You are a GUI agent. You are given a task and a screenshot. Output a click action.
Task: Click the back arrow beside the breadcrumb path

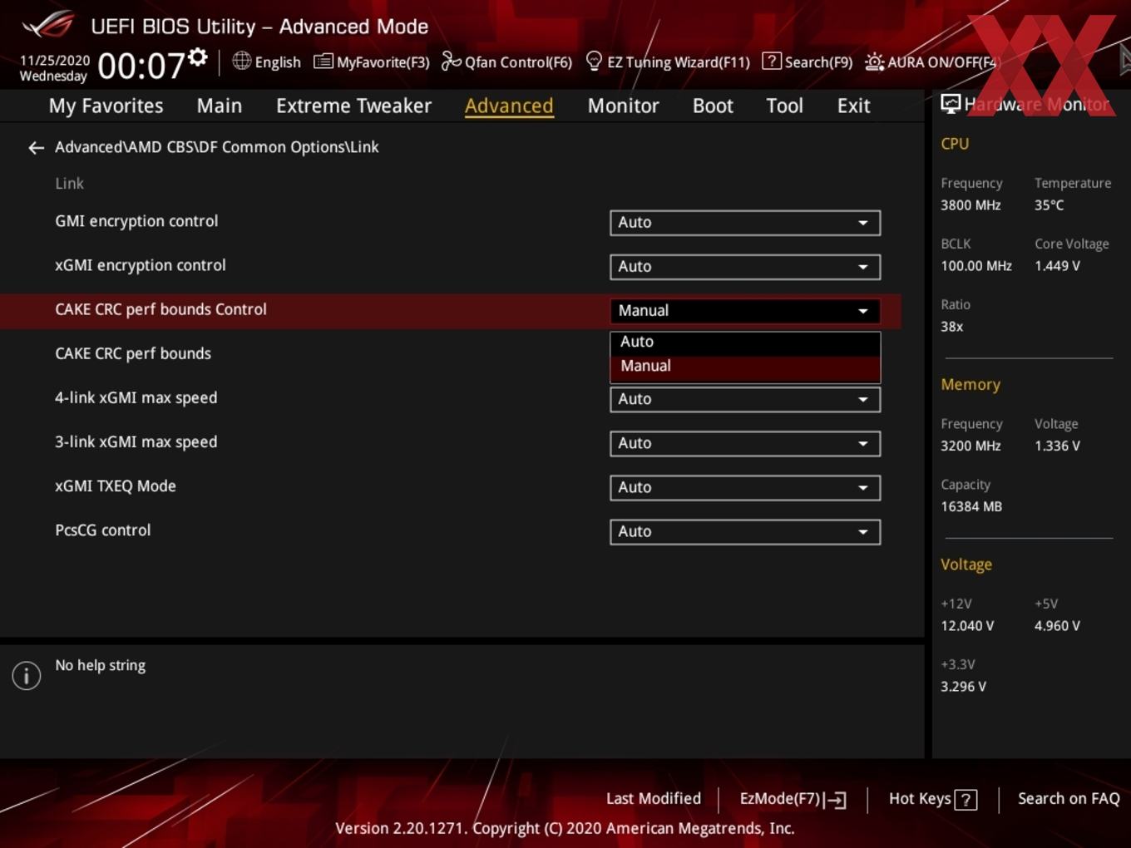coord(36,148)
